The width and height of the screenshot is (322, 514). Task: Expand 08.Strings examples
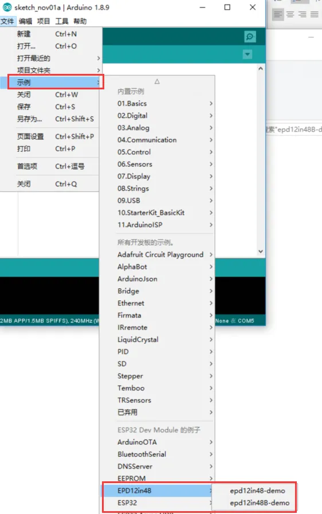(x=157, y=188)
